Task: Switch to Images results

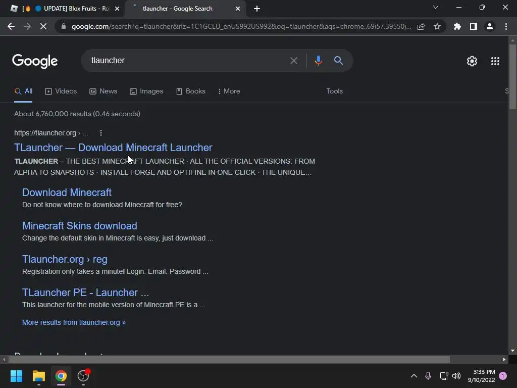Action: [146, 91]
